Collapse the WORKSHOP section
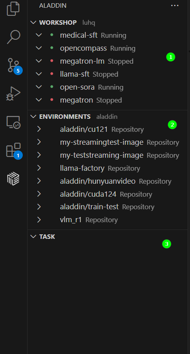This screenshot has height=354, width=190. pos(33,22)
